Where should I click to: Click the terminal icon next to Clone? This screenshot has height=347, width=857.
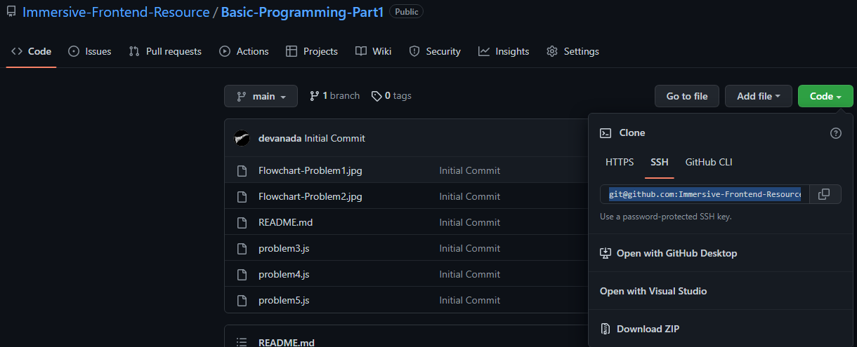605,133
